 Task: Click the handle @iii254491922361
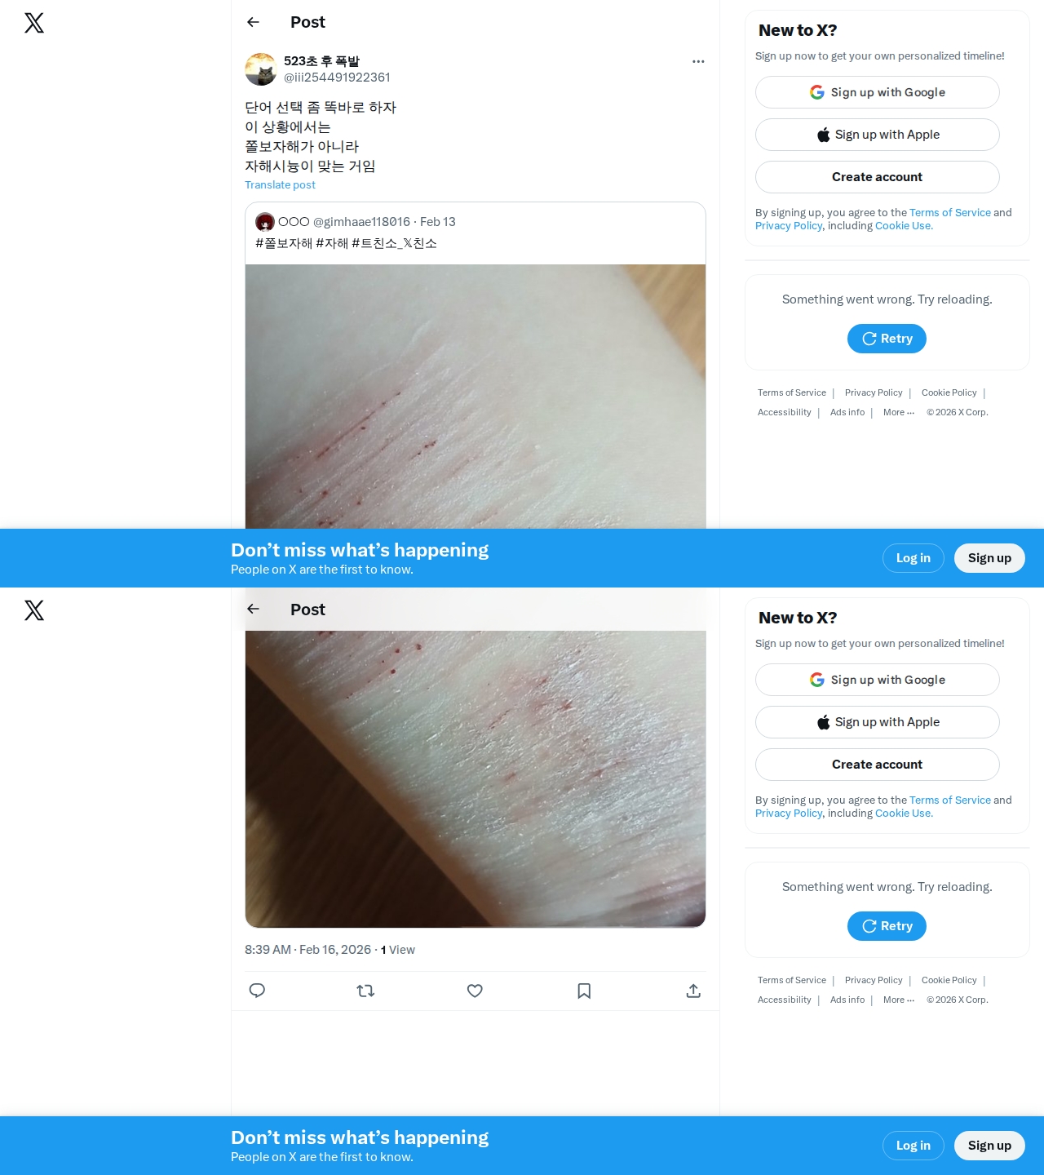337,78
